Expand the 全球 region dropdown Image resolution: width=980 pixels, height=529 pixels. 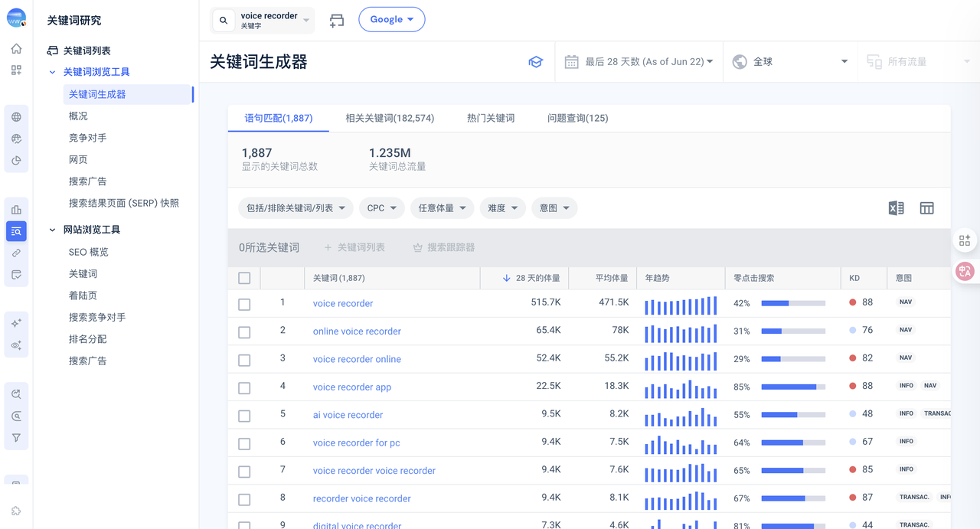[789, 62]
